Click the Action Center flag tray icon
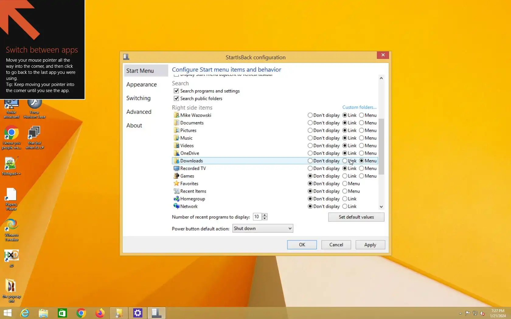The width and height of the screenshot is (511, 319). pos(468,313)
